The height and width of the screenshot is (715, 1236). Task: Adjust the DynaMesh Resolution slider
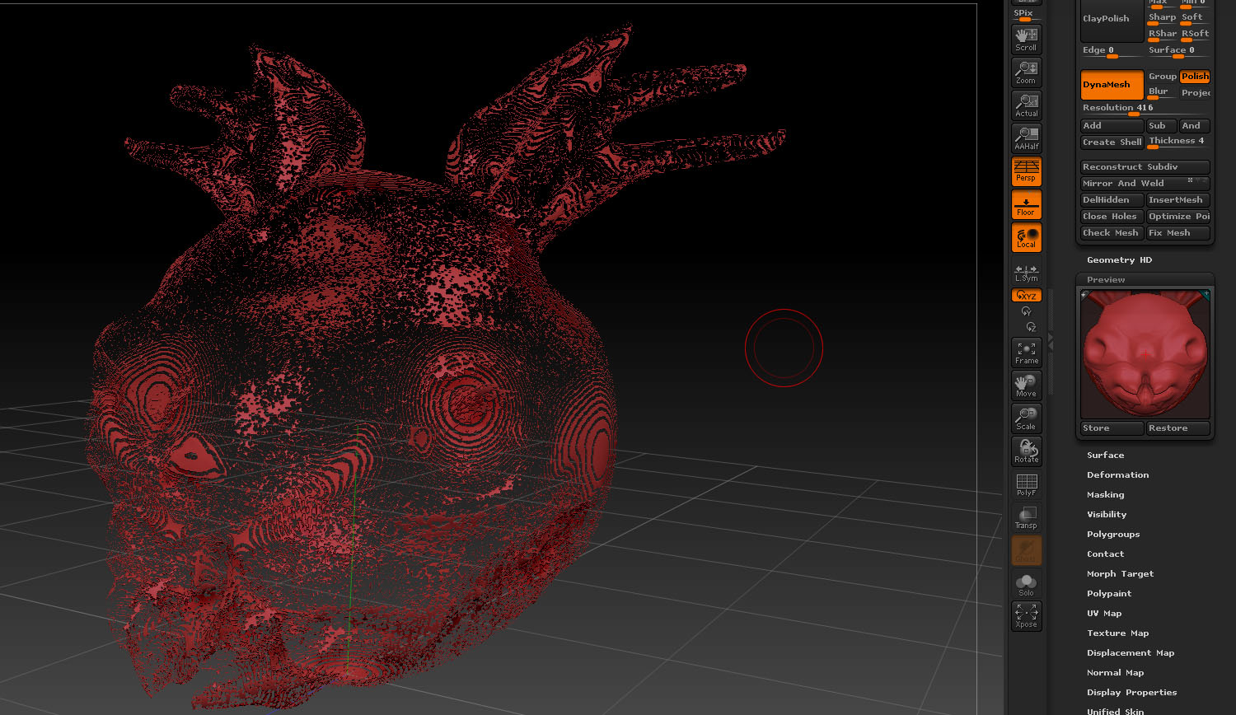(x=1145, y=109)
